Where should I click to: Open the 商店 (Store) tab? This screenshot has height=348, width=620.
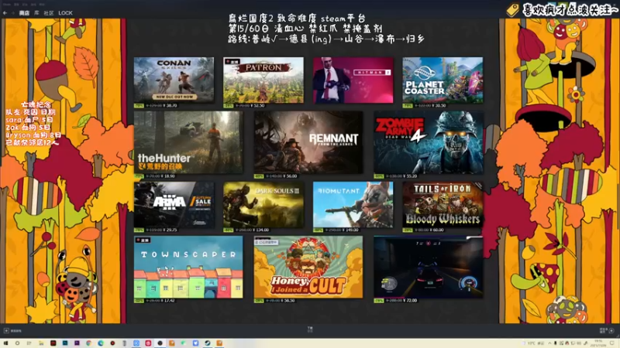tap(24, 13)
